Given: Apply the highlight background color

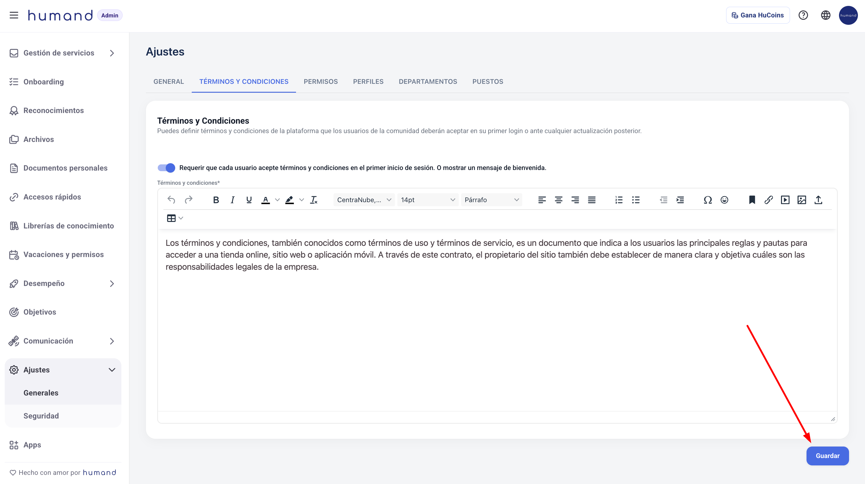Looking at the screenshot, I should click(290, 200).
